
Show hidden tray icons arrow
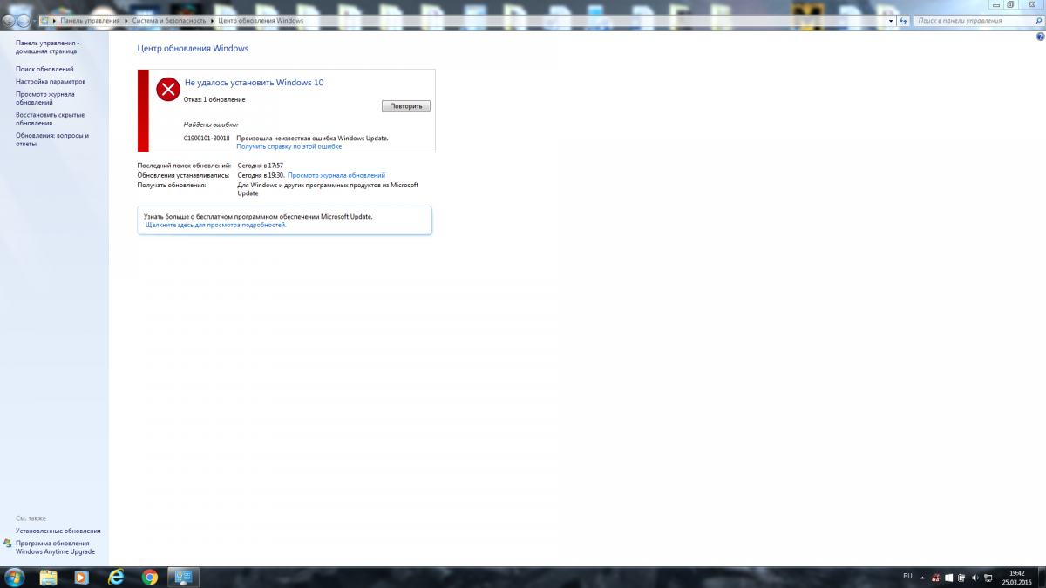[922, 577]
